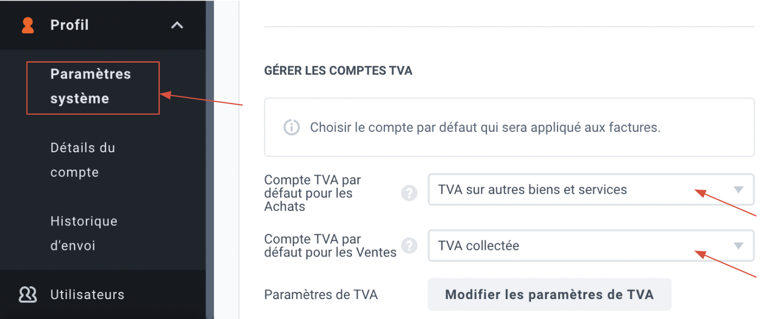Open Historique d'envoi page
The height and width of the screenshot is (319, 763).
coord(84,233)
